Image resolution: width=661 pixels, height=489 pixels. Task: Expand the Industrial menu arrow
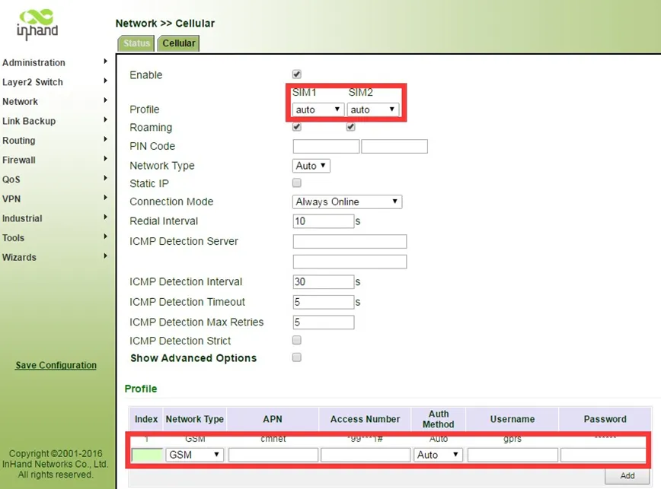[105, 218]
